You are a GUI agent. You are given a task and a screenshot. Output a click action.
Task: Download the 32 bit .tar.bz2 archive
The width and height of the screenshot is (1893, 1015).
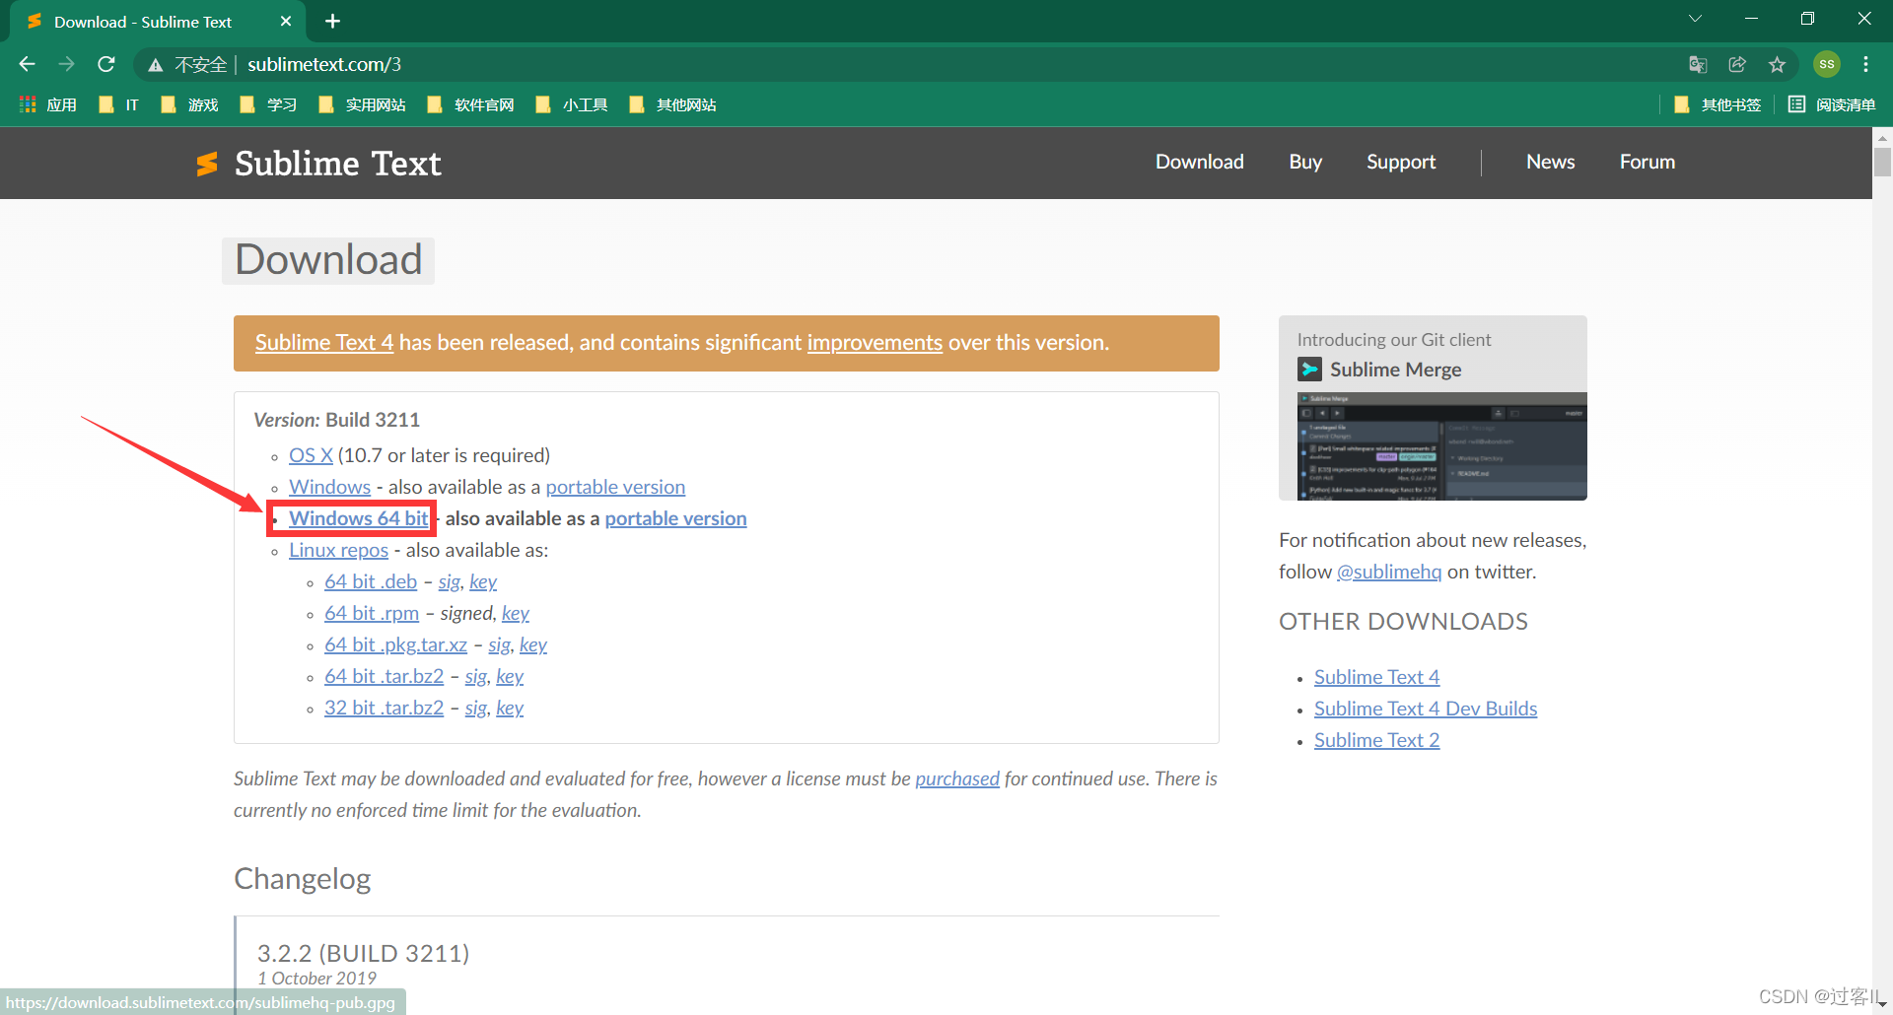click(384, 708)
